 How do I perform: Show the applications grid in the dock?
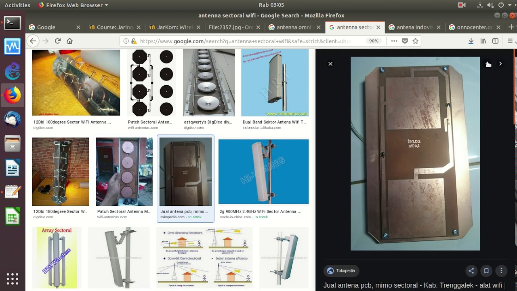(13, 278)
